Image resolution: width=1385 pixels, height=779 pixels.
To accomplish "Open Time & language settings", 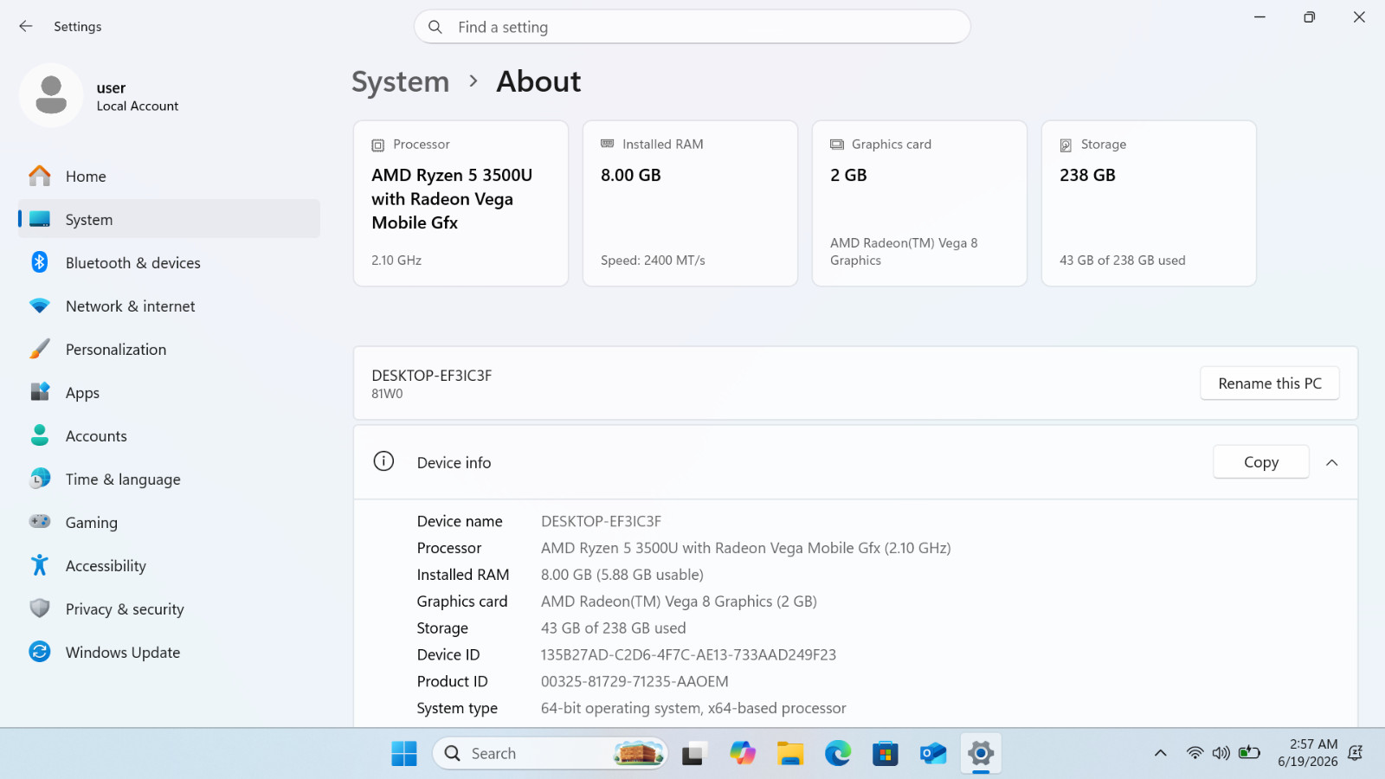I will click(169, 479).
